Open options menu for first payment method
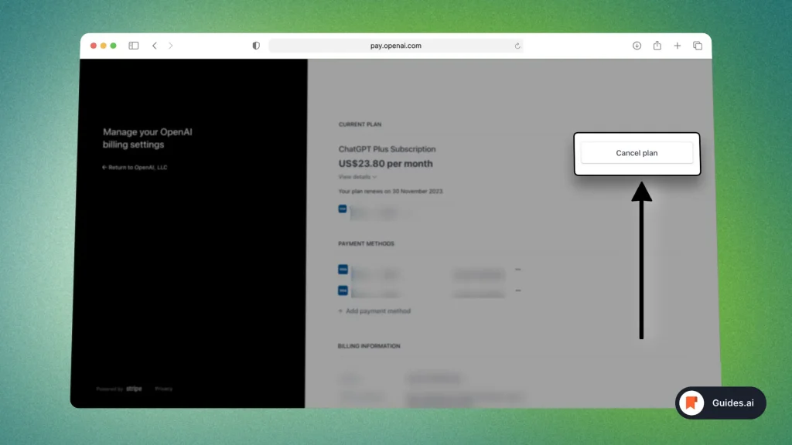This screenshot has width=792, height=445. pyautogui.click(x=517, y=270)
